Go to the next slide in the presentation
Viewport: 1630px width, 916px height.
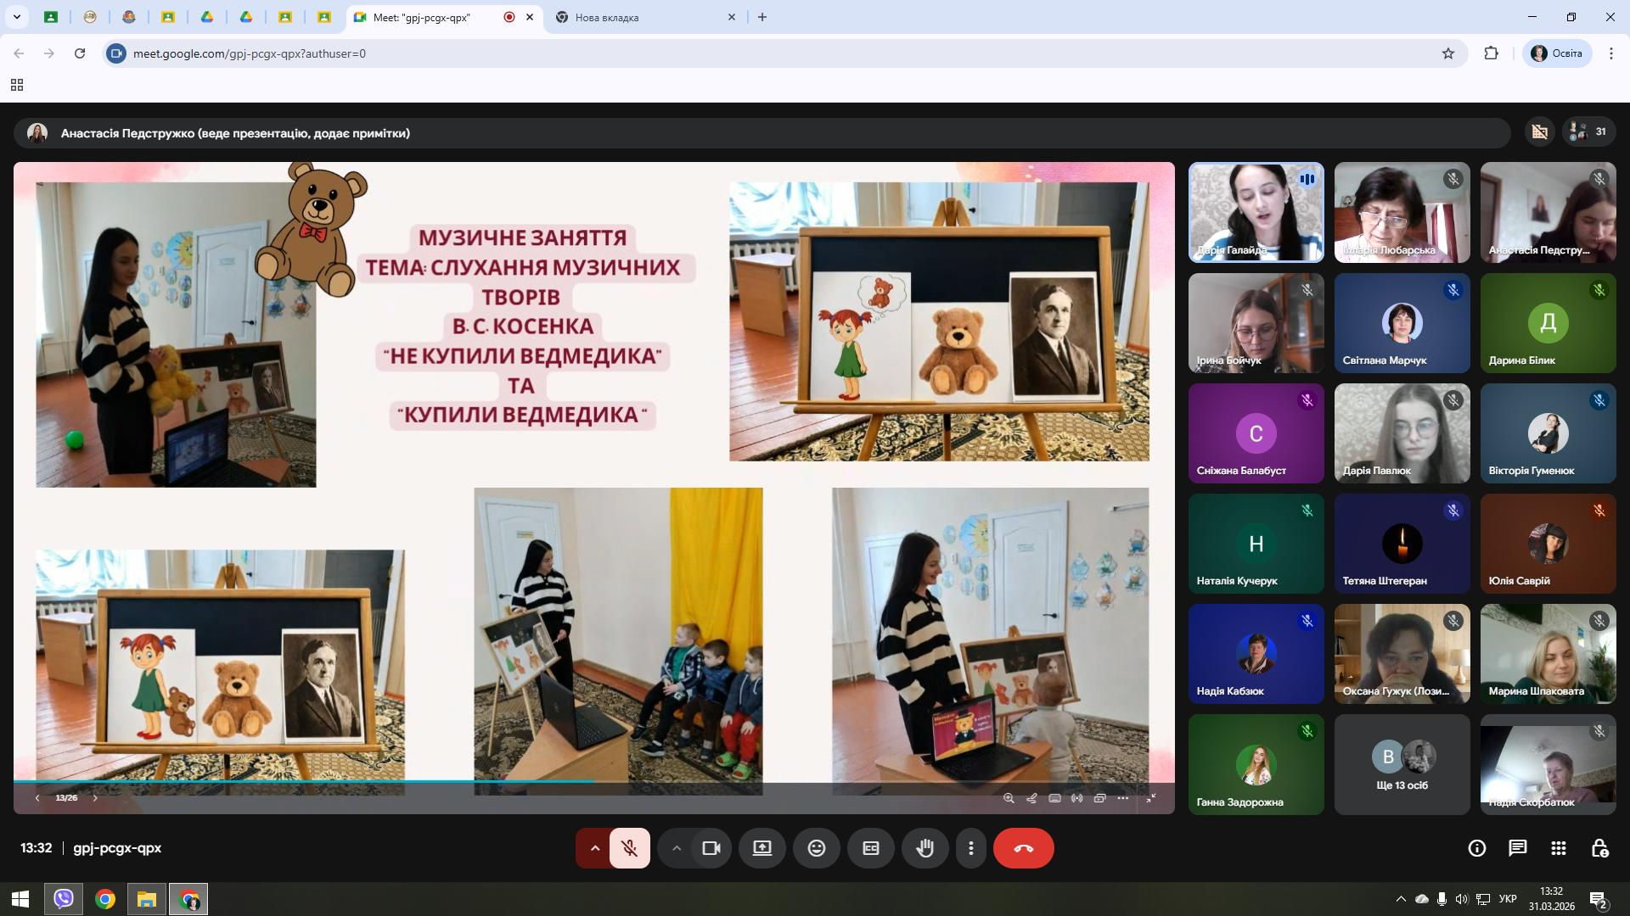click(x=95, y=798)
